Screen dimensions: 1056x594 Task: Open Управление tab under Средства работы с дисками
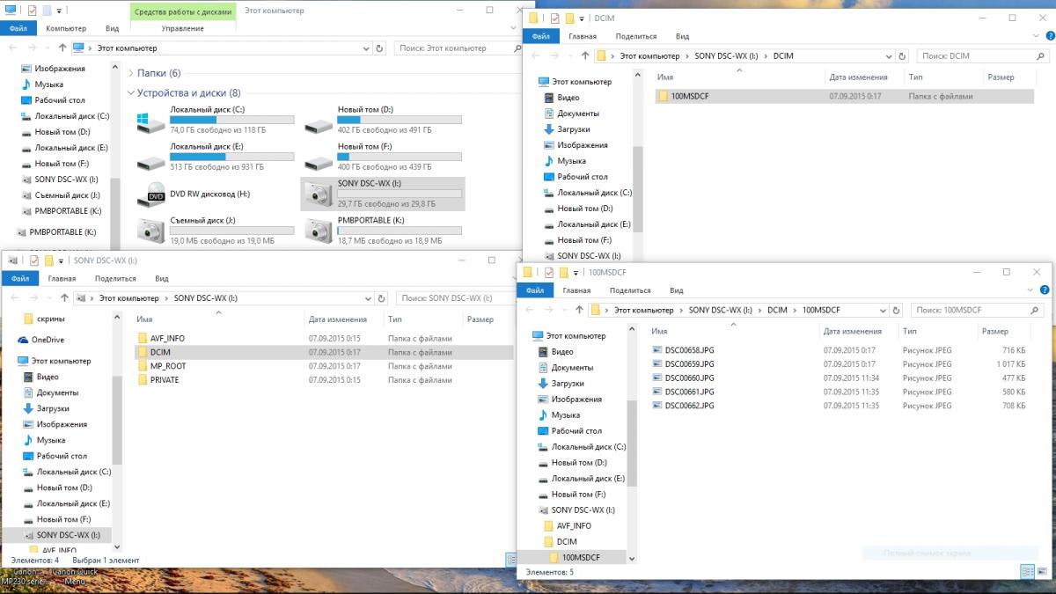pyautogui.click(x=183, y=28)
